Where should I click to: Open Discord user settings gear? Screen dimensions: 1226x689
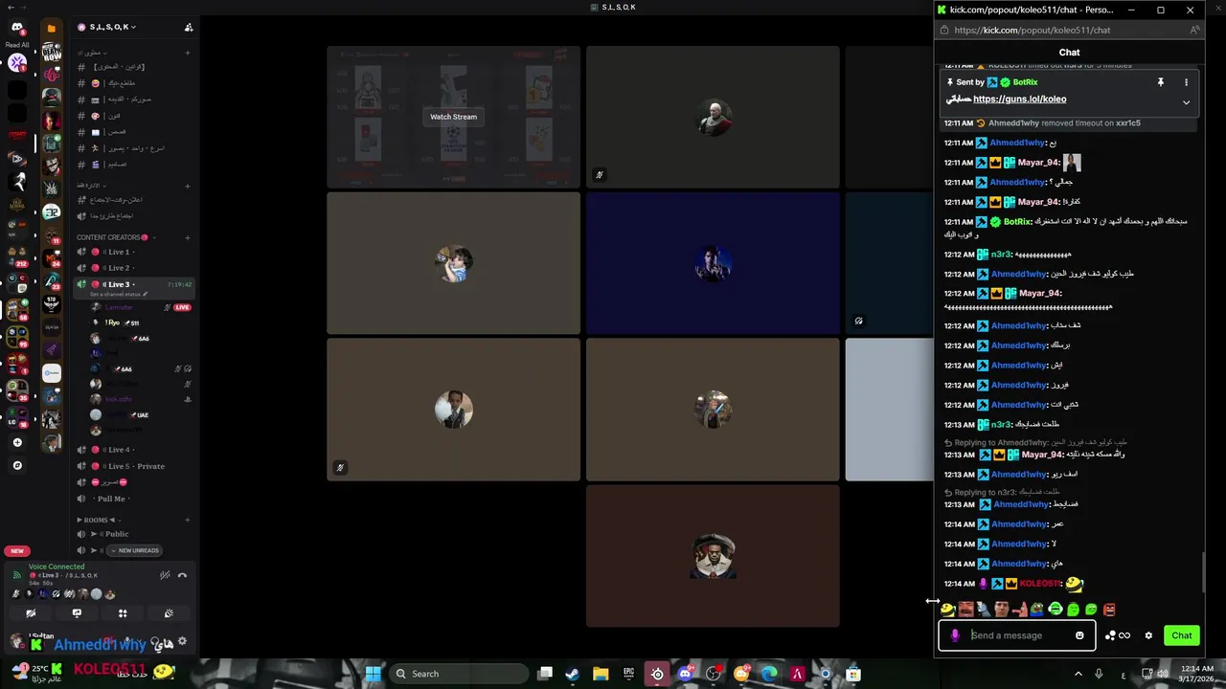183,642
